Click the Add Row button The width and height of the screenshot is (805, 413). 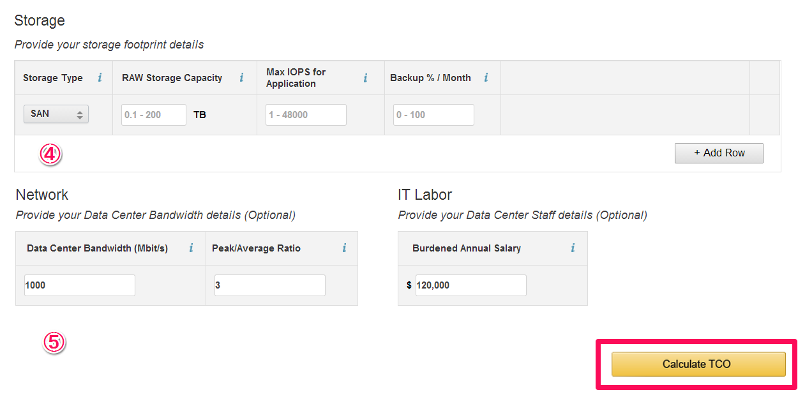(x=719, y=153)
